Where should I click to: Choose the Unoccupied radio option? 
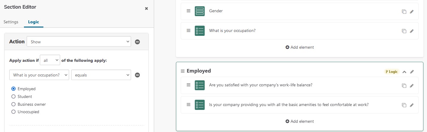[13, 112]
